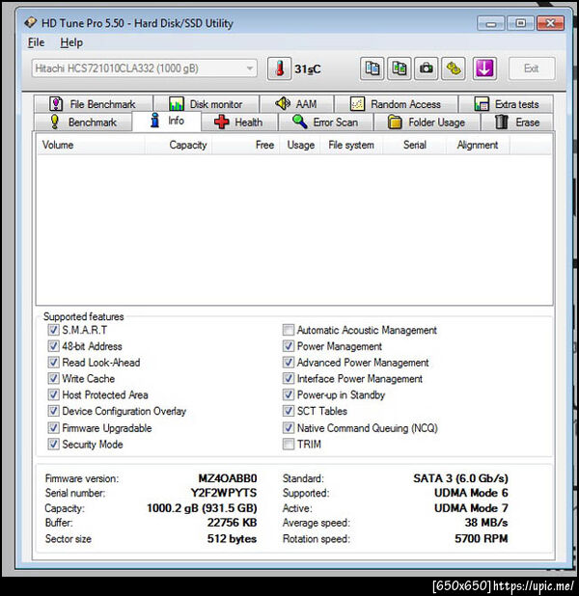The width and height of the screenshot is (579, 596).
Task: Click the thermometer temperature icon
Action: click(279, 68)
